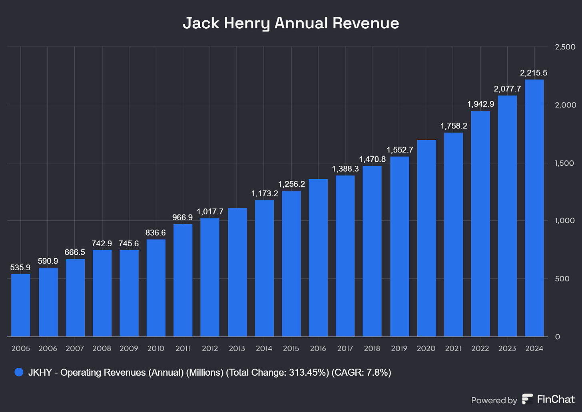The width and height of the screenshot is (582, 412).
Task: Select the 2023 revenue bar
Action: click(507, 216)
